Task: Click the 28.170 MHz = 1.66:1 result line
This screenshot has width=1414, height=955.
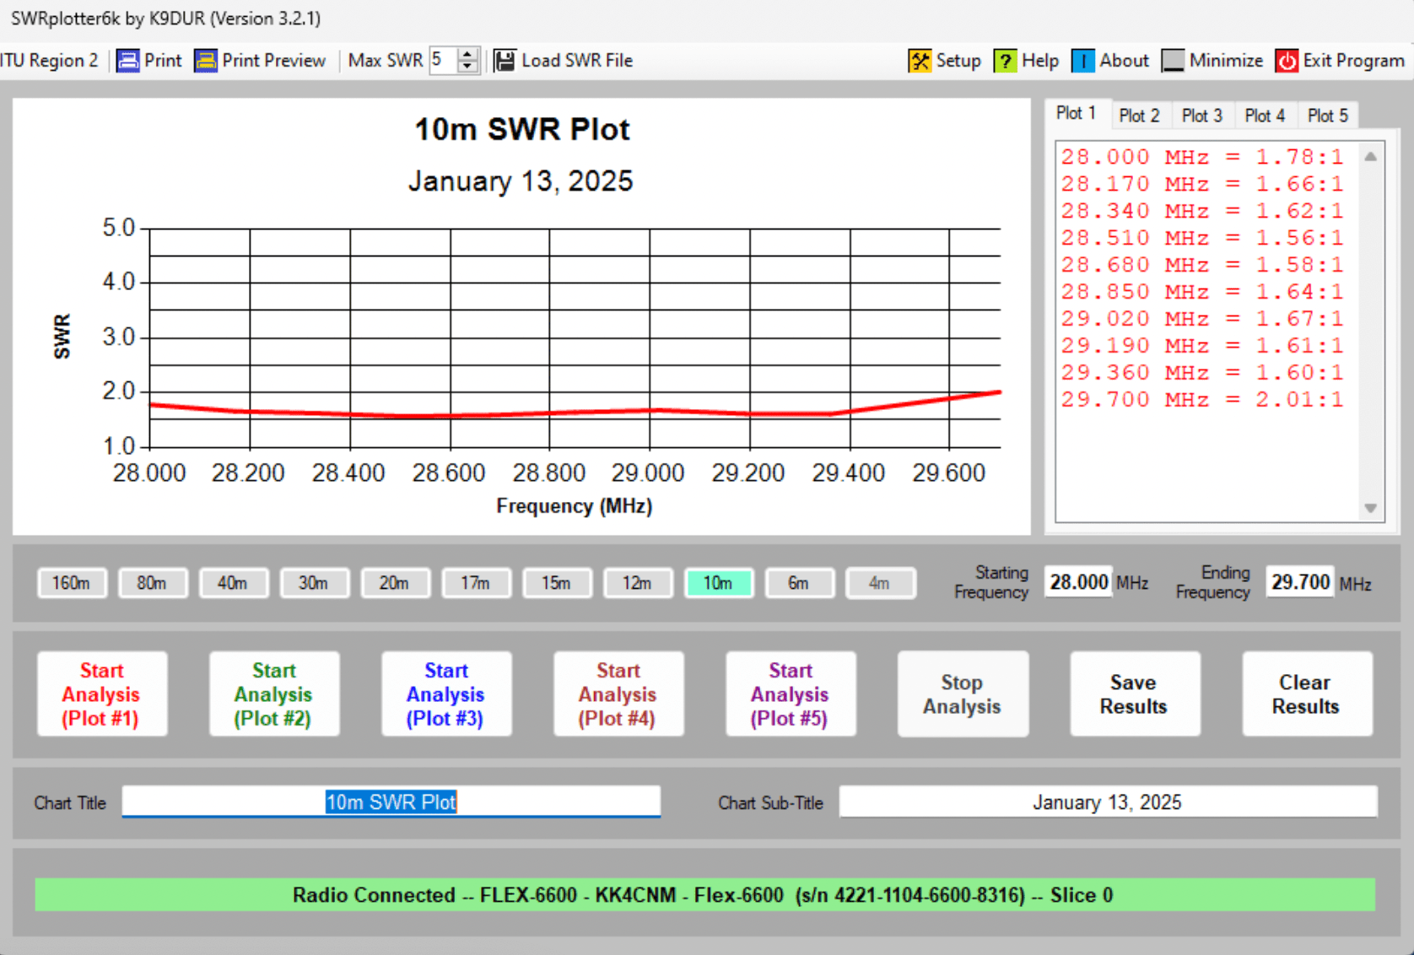Action: click(x=1202, y=184)
